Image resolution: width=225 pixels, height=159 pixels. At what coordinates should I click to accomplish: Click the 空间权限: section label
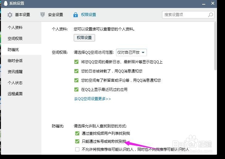pos(60,52)
